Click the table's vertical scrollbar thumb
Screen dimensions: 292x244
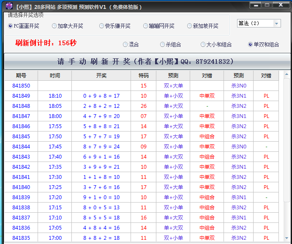287,140
